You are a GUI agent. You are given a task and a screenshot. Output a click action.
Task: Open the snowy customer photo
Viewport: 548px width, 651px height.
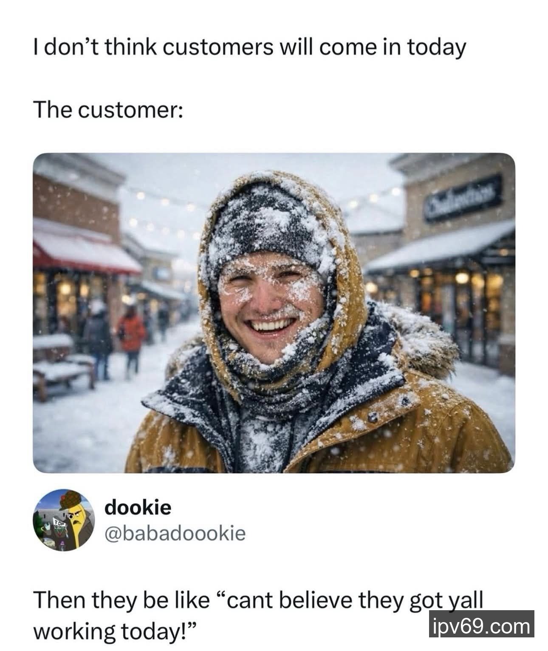274,313
